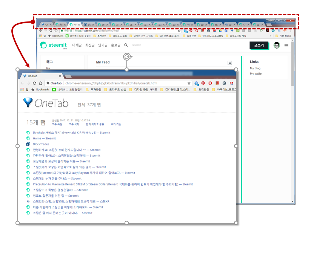Open 요리관련 bookmark folder in OneTab window
This screenshot has height=260, width=311.
point(201,90)
